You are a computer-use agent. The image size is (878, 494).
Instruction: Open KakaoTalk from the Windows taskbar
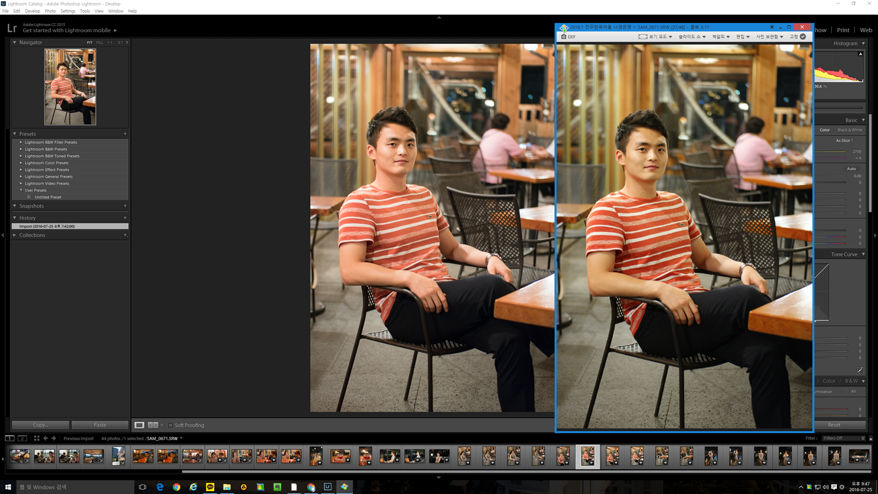(210, 487)
